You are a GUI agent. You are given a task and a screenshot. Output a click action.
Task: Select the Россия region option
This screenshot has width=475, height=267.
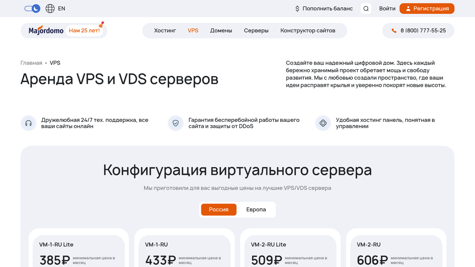[x=218, y=210]
